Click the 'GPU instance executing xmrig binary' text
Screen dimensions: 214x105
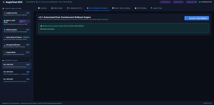pyautogui.click(x=14, y=54)
